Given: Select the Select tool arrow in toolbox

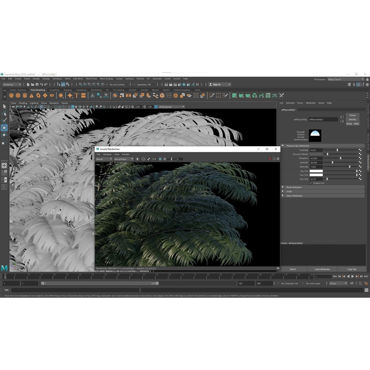Looking at the screenshot, I should 4,107.
